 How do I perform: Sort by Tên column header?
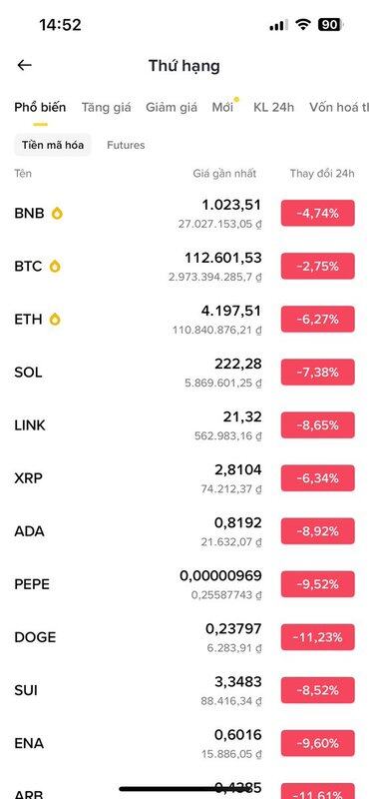[x=23, y=173]
